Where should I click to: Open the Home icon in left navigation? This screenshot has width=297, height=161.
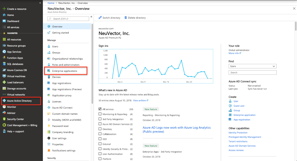[x=4, y=15]
